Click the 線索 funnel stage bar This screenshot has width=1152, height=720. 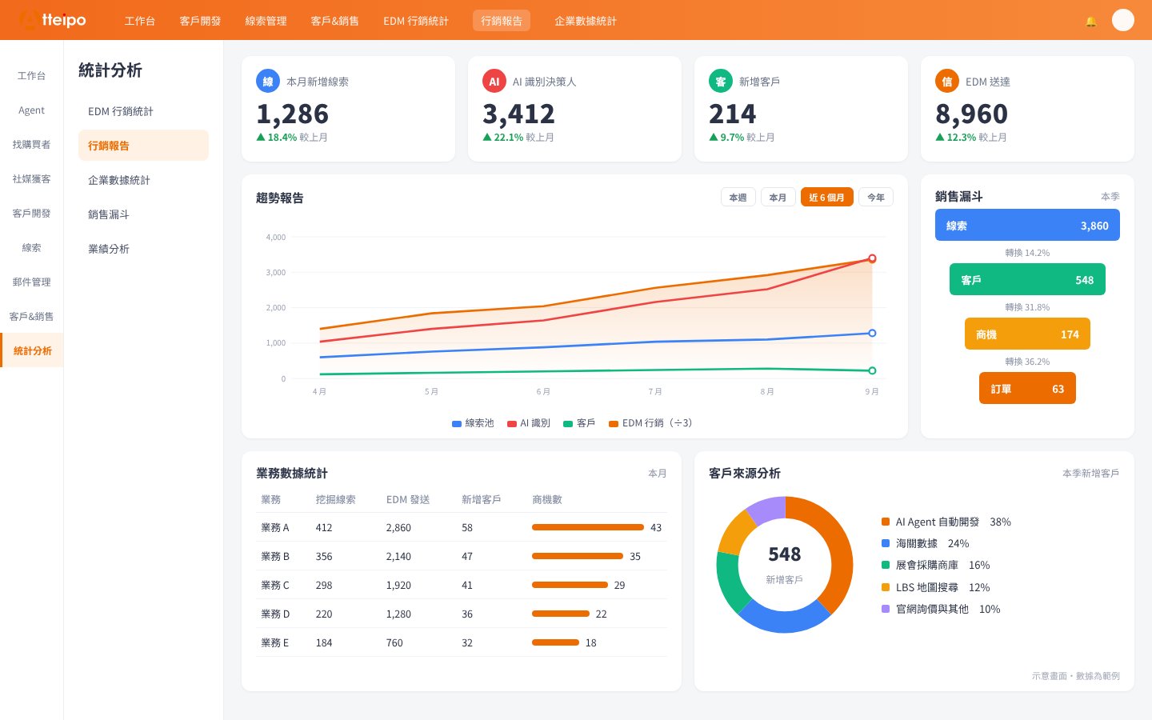(x=1027, y=226)
